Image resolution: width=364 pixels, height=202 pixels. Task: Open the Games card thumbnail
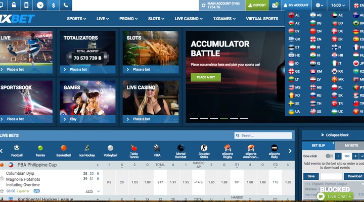click(87, 102)
